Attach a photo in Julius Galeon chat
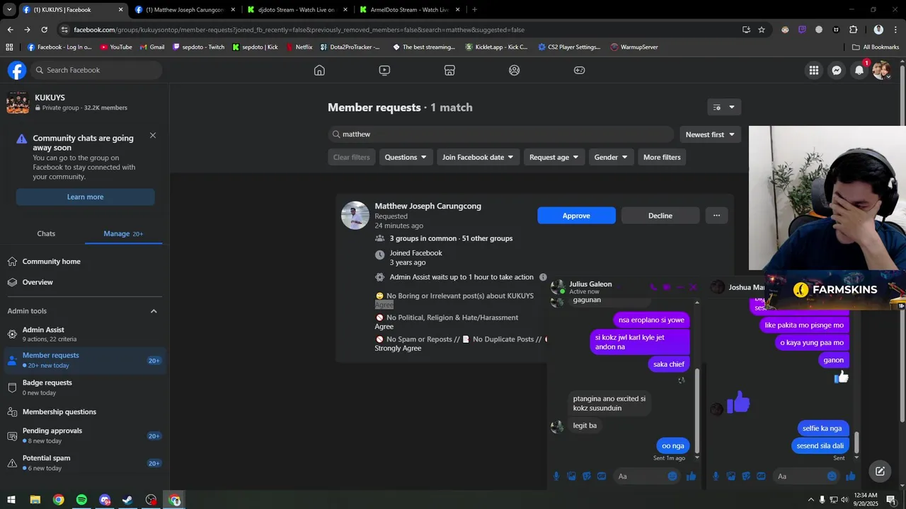Viewport: 906px width, 509px height. (x=571, y=476)
